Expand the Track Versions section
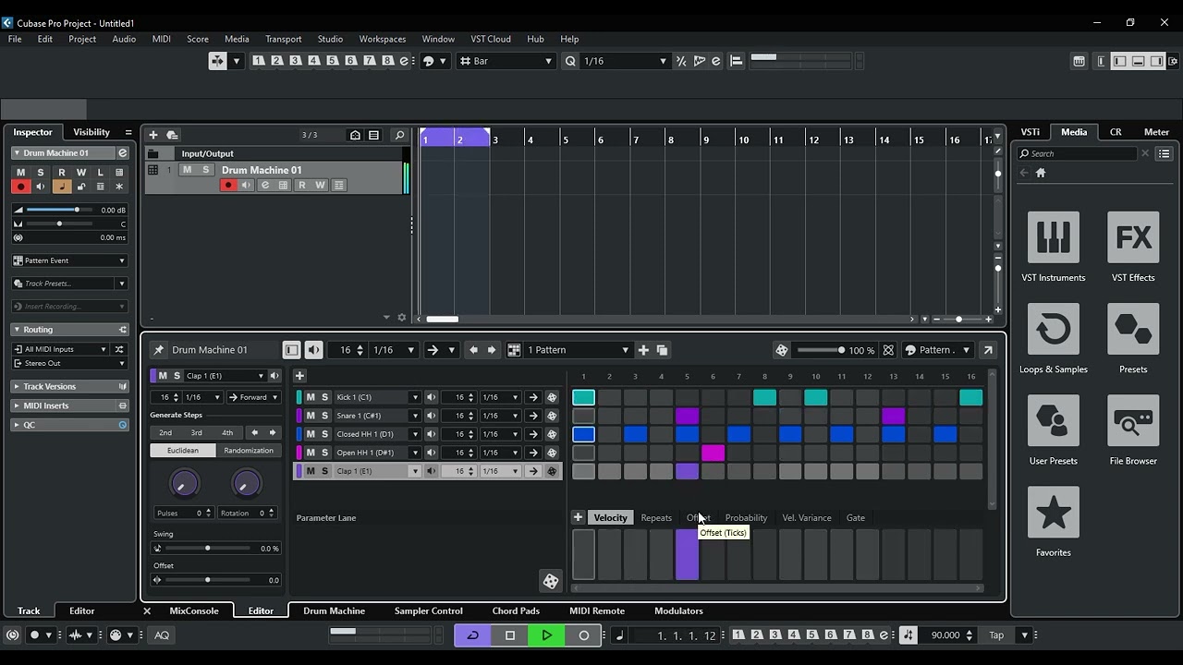Screen dimensions: 1183x665 [71, 387]
